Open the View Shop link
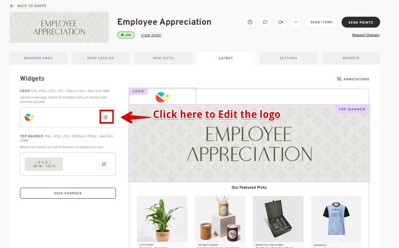The width and height of the screenshot is (399, 248). (x=151, y=35)
